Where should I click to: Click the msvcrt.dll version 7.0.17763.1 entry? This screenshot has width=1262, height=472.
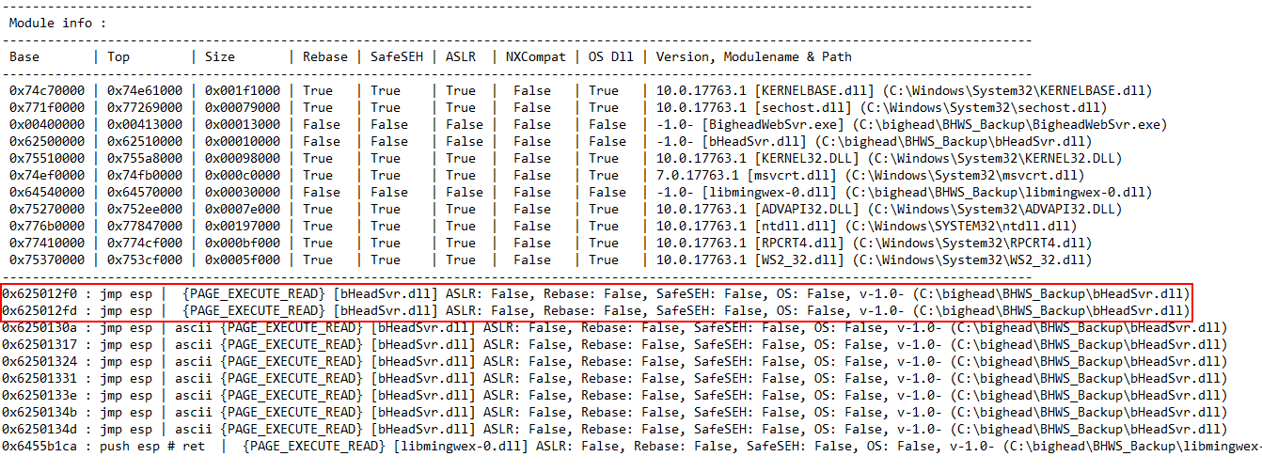(698, 175)
